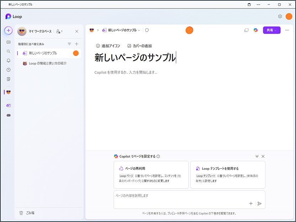Click the plus attach icon in Copilot input
Viewport: 296px width, 222px height.
point(251,204)
